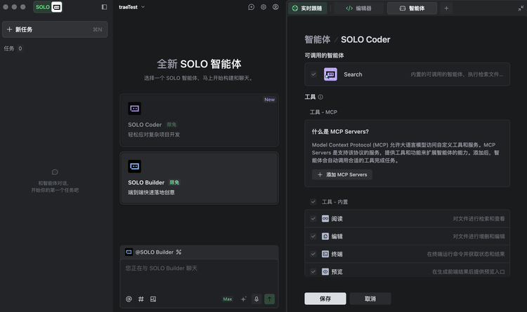Click the info icon beside 工具
This screenshot has width=527, height=312.
click(x=320, y=97)
